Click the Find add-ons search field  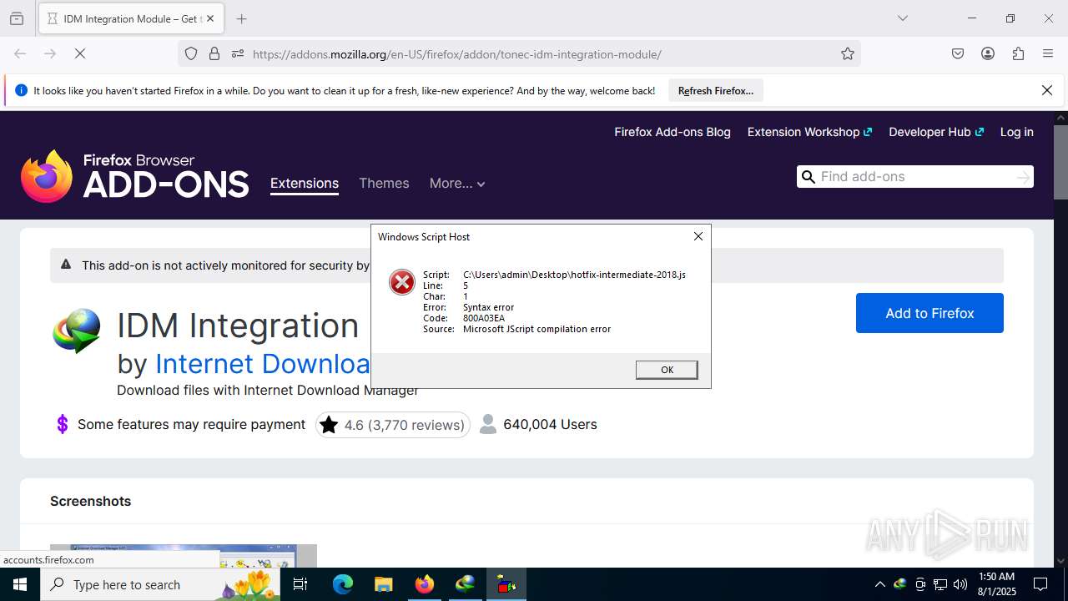[915, 176]
